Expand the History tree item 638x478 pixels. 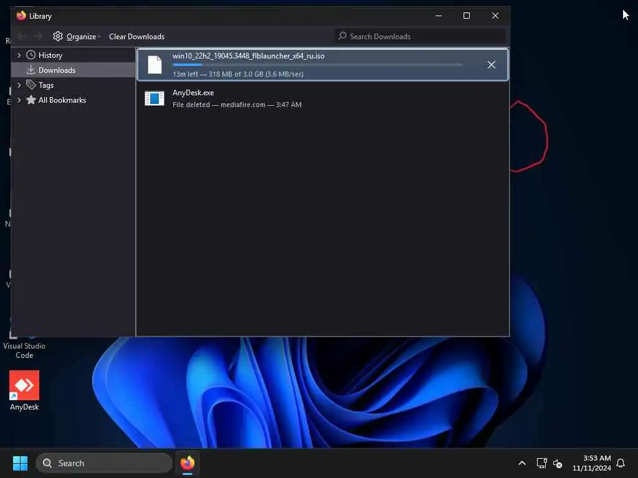(x=19, y=55)
